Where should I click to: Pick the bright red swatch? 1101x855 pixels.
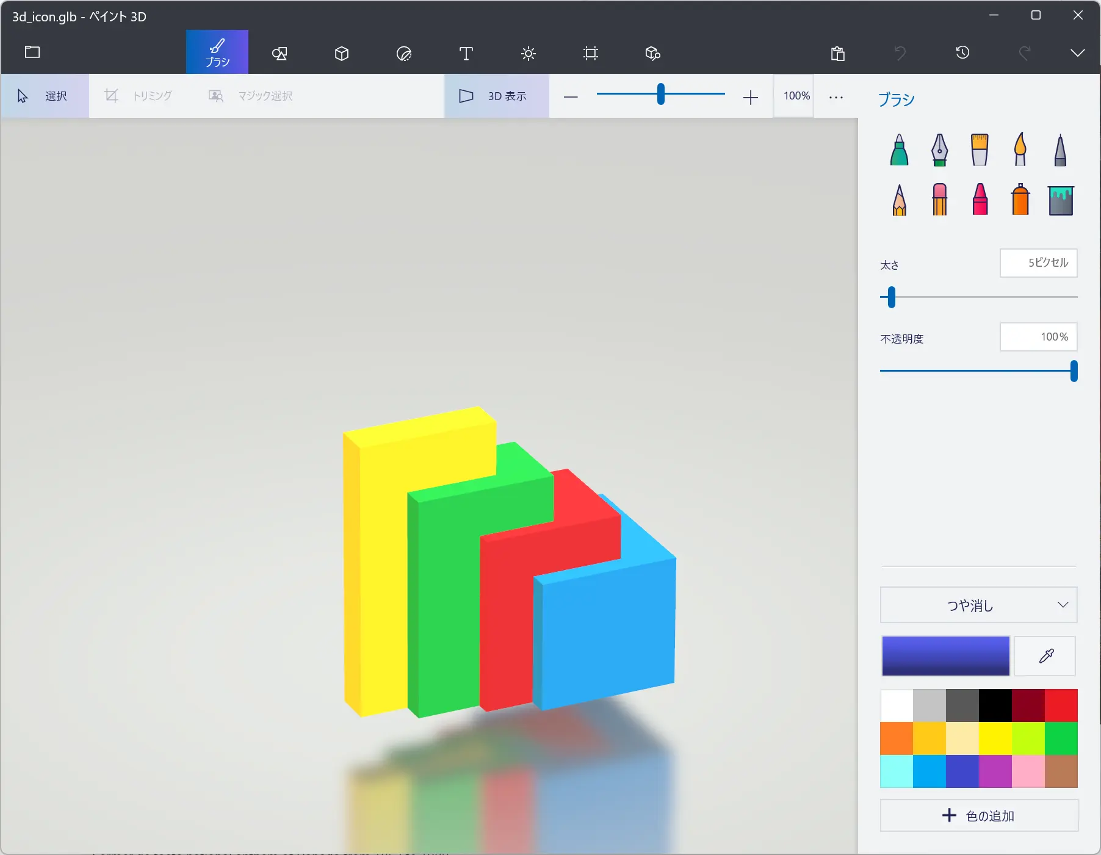coord(1061,705)
